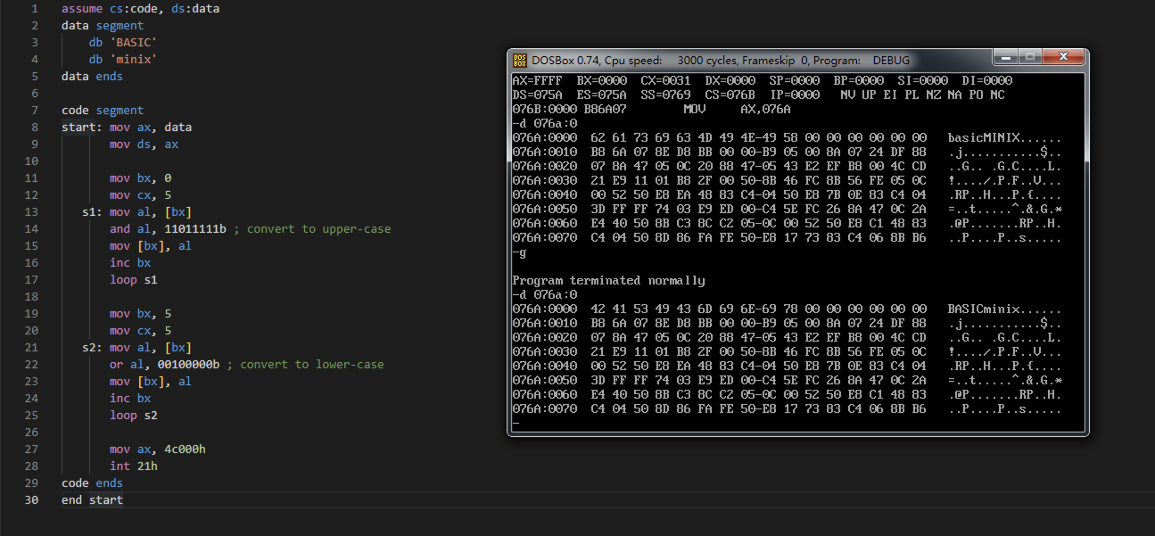Click CS=076B register value in DOSBox
The width and height of the screenshot is (1155, 536).
[x=730, y=95]
